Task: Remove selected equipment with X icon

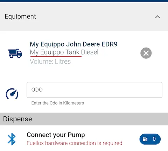Action: (146, 53)
